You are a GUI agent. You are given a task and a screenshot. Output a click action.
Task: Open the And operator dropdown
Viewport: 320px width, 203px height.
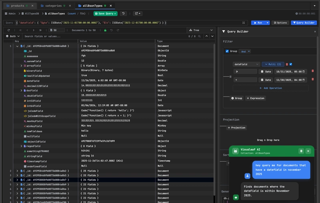point(245,51)
